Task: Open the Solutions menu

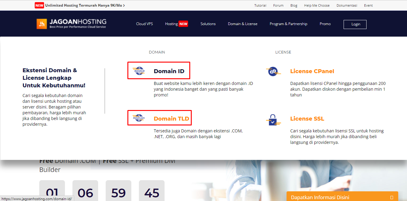Action: coord(208,24)
